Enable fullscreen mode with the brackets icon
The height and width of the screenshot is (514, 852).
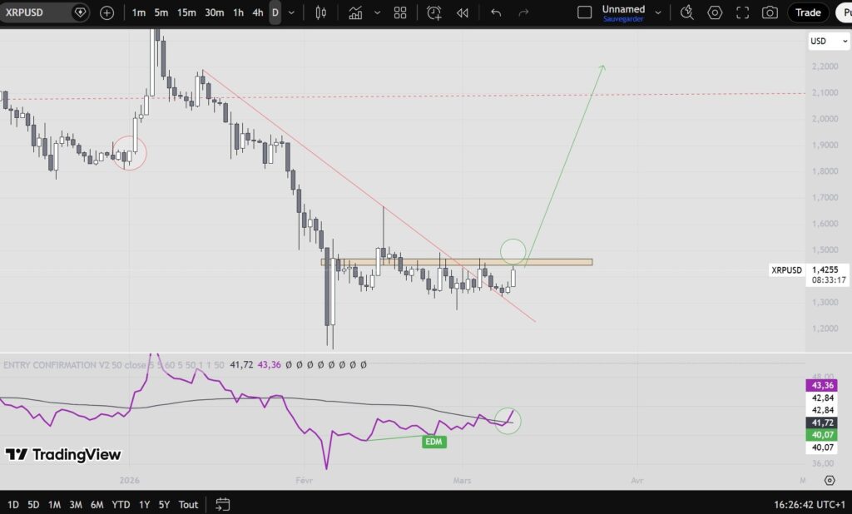coord(742,12)
